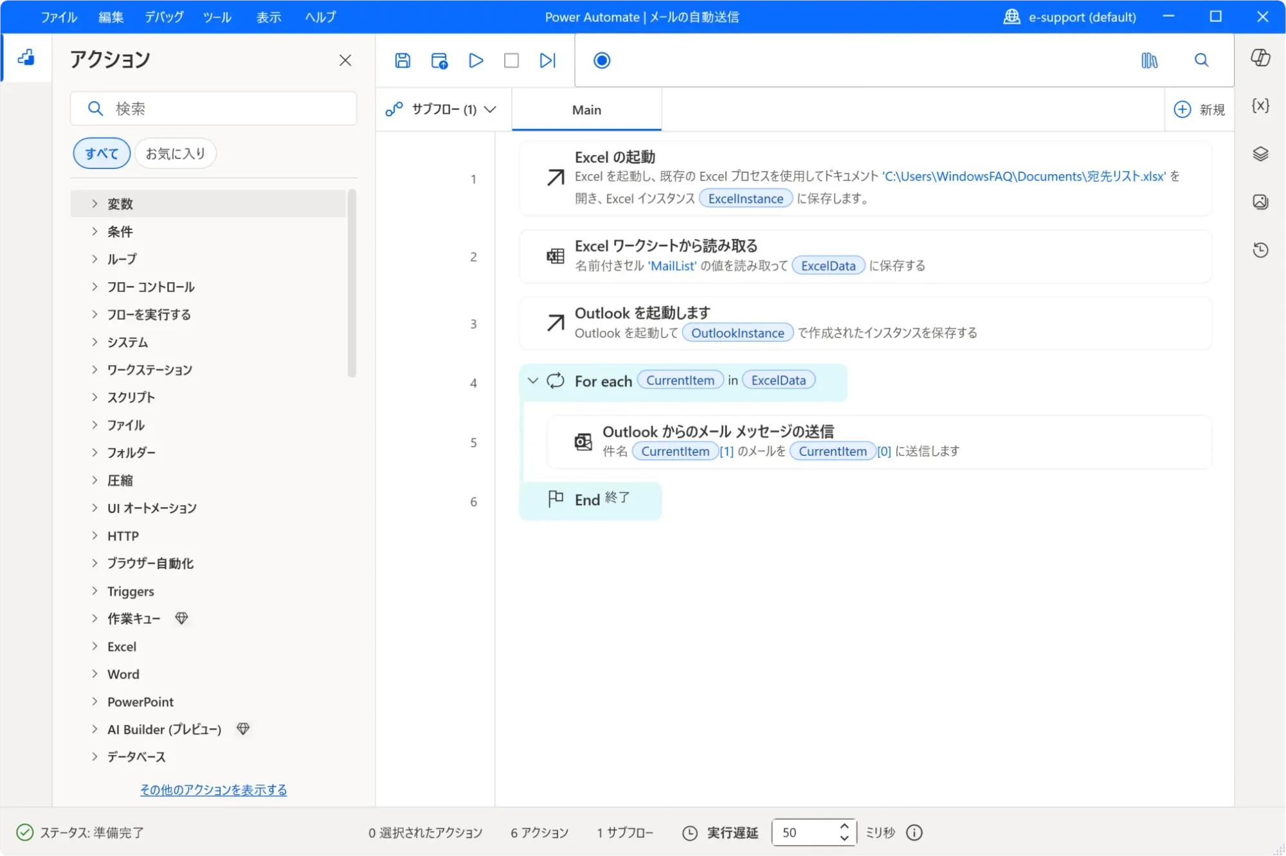Open the サブフロー dropdown
Viewport: 1286px width, 856px height.
point(441,109)
